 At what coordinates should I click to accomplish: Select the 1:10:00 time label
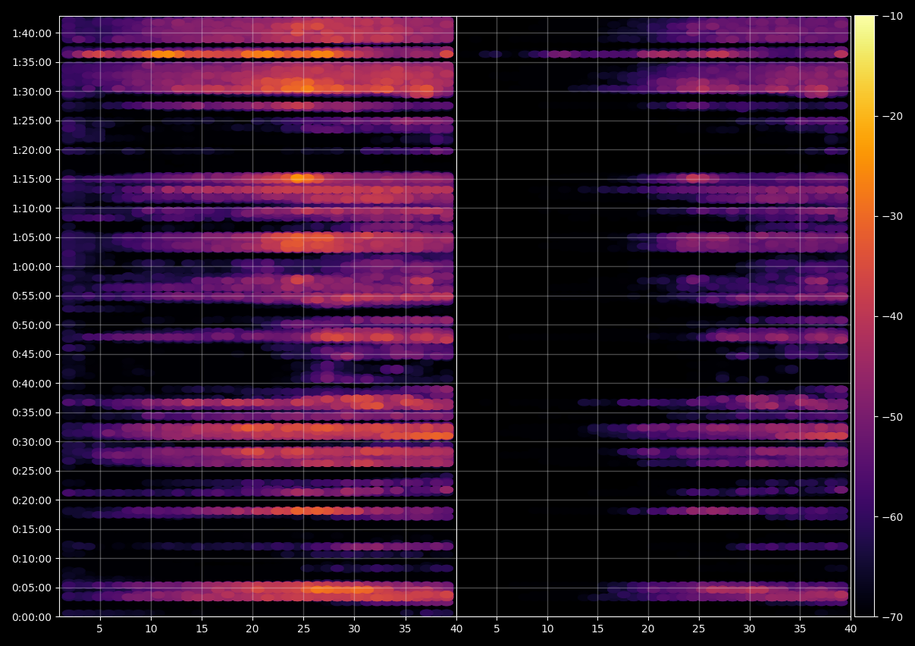pyautogui.click(x=31, y=209)
